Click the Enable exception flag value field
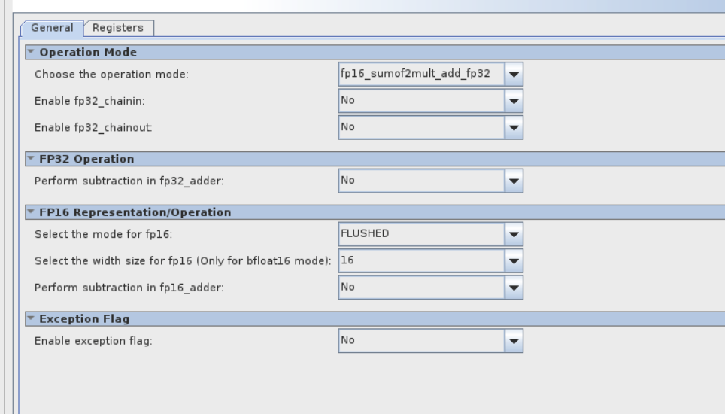Viewport: 725px width, 414px height. click(420, 341)
